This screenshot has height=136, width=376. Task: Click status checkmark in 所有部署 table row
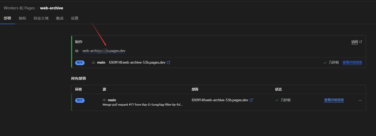click(x=277, y=100)
